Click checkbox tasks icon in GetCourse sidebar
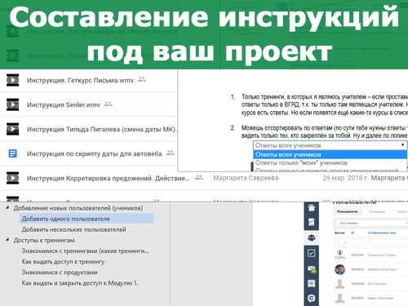Image resolution: width=408 pixels, height=306 pixels. pos(312,253)
